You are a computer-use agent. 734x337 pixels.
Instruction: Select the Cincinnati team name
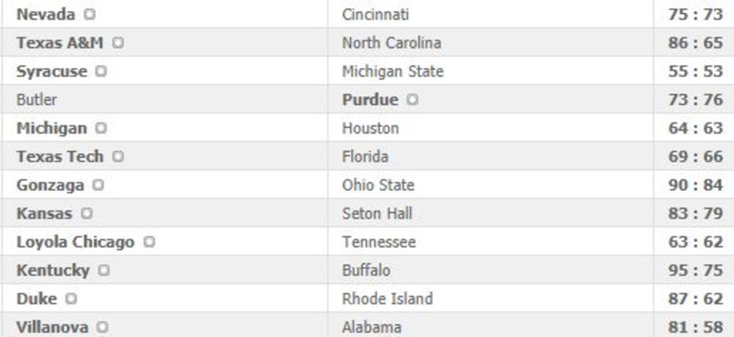[x=376, y=15]
